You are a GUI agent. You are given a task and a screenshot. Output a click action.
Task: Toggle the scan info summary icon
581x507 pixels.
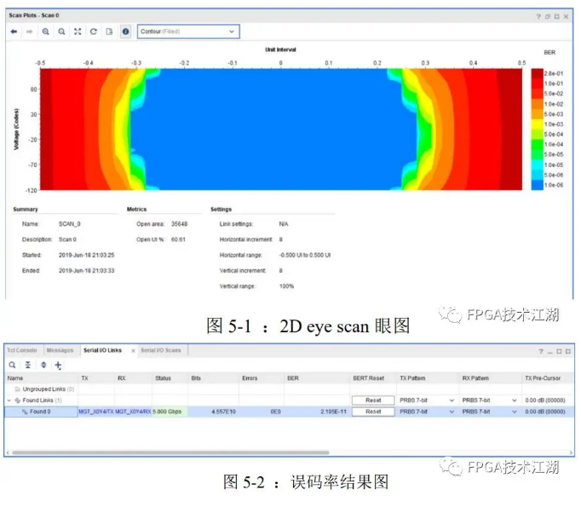(x=125, y=32)
